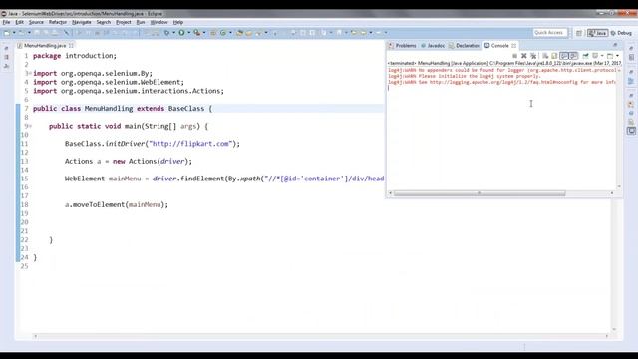Toggle Scroll Lock in the Console
Image resolution: width=638 pixels, height=359 pixels.
[554, 56]
